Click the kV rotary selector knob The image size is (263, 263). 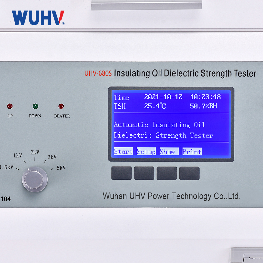35,179
